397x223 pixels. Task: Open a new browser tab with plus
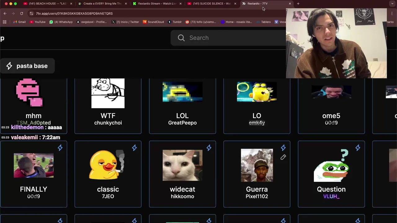(298, 4)
